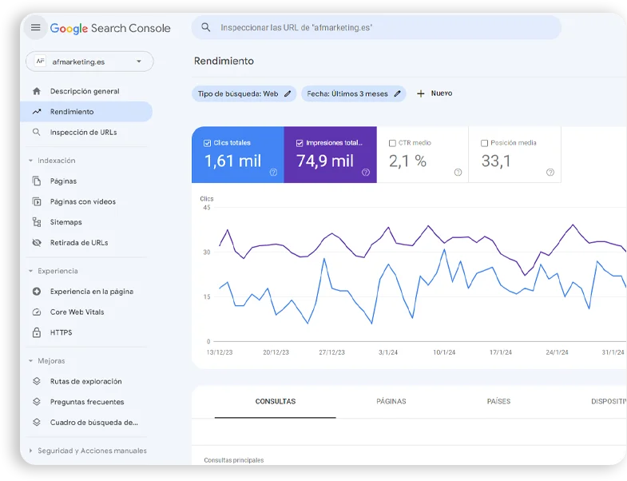Open Core Web Vitals report
This screenshot has height=481, width=627.
[86, 312]
